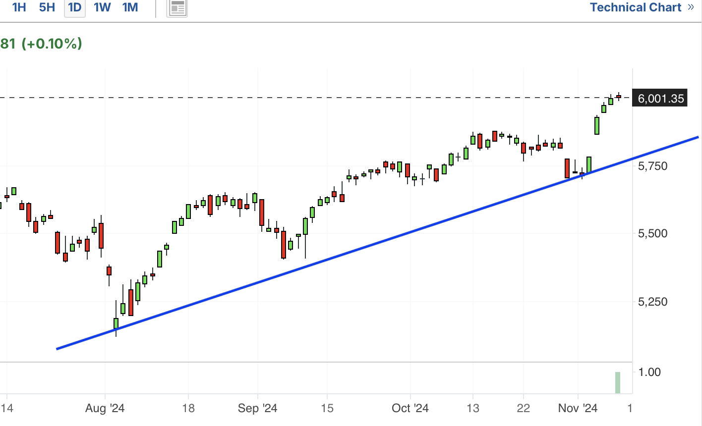Click the date label 13 on axis

pos(473,409)
